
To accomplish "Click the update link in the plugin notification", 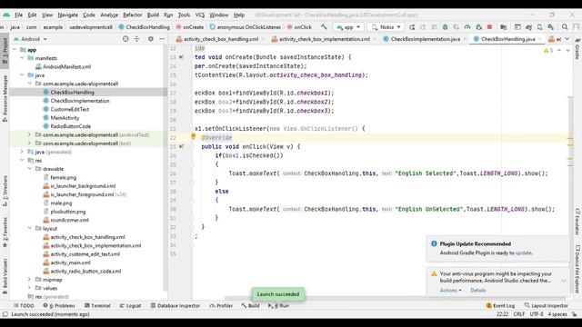I will click(524, 253).
